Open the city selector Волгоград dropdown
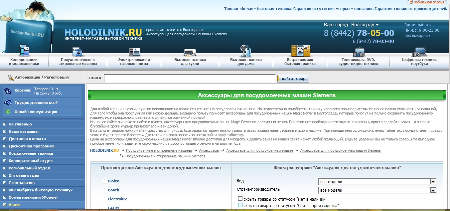Image resolution: width=450 pixels, height=211 pixels. coord(365,25)
